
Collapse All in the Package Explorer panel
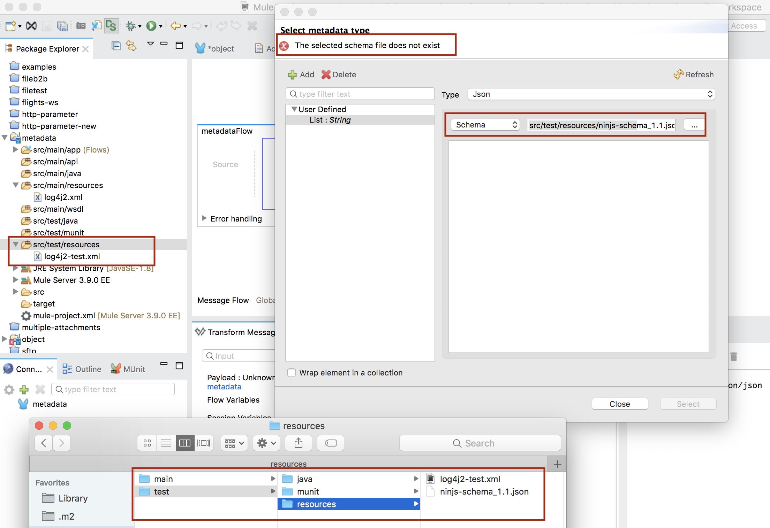click(116, 46)
